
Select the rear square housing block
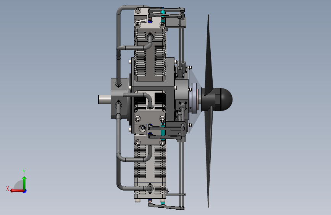[x=119, y=98]
